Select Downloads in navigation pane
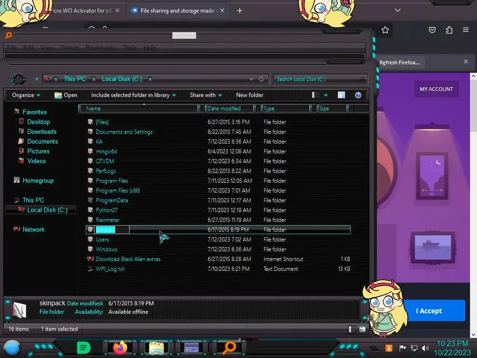477x358 pixels. pos(41,131)
